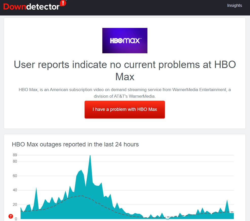Click the y-axis label 89

point(15,155)
